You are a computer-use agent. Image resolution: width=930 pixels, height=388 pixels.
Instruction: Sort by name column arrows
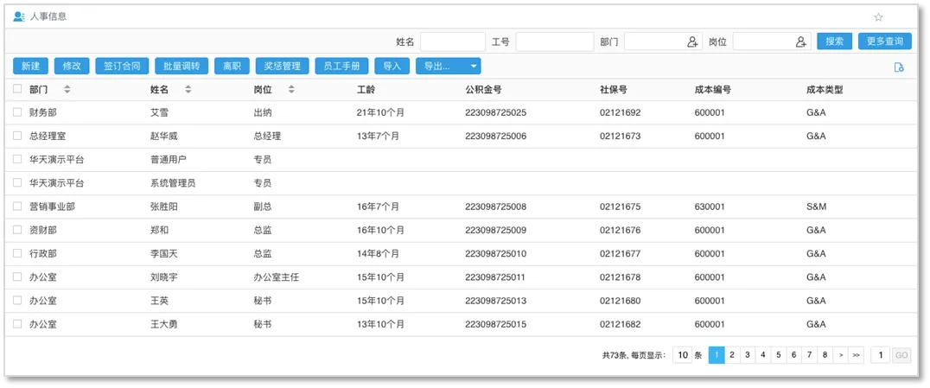click(x=188, y=89)
